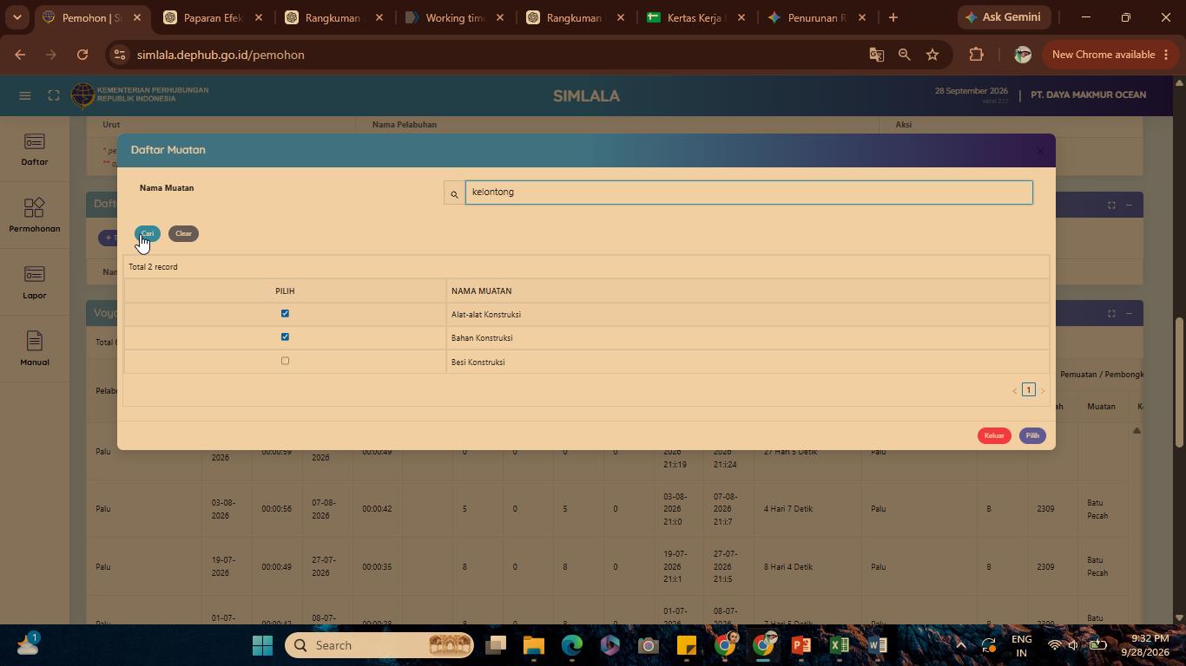Uncheck the Alat-alat Konstruksi checkbox
Screen dimensions: 1186x666
[285, 314]
